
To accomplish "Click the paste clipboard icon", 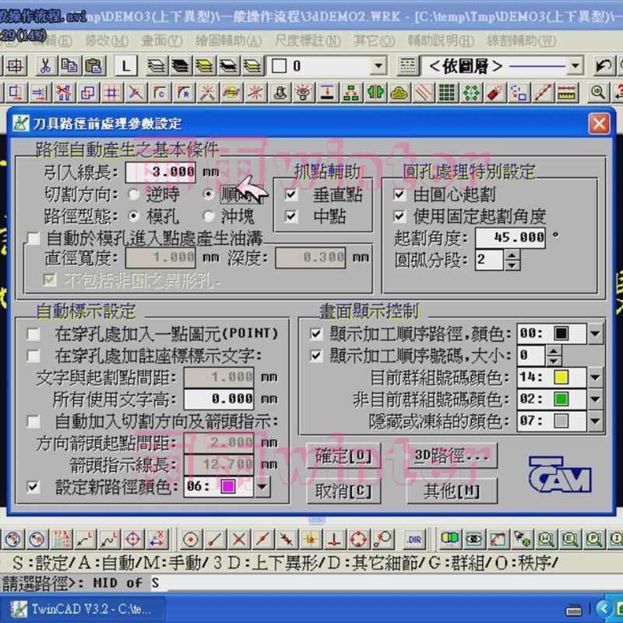I will point(93,66).
